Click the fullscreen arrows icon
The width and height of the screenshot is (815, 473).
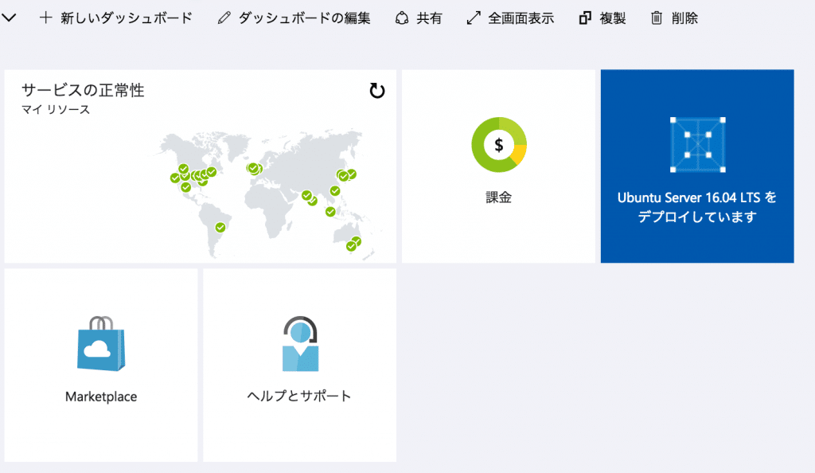[474, 18]
